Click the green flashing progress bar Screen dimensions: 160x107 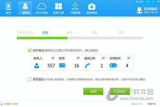coord(42,38)
